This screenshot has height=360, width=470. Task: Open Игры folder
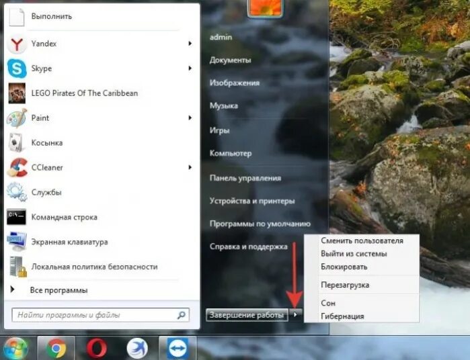[220, 130]
